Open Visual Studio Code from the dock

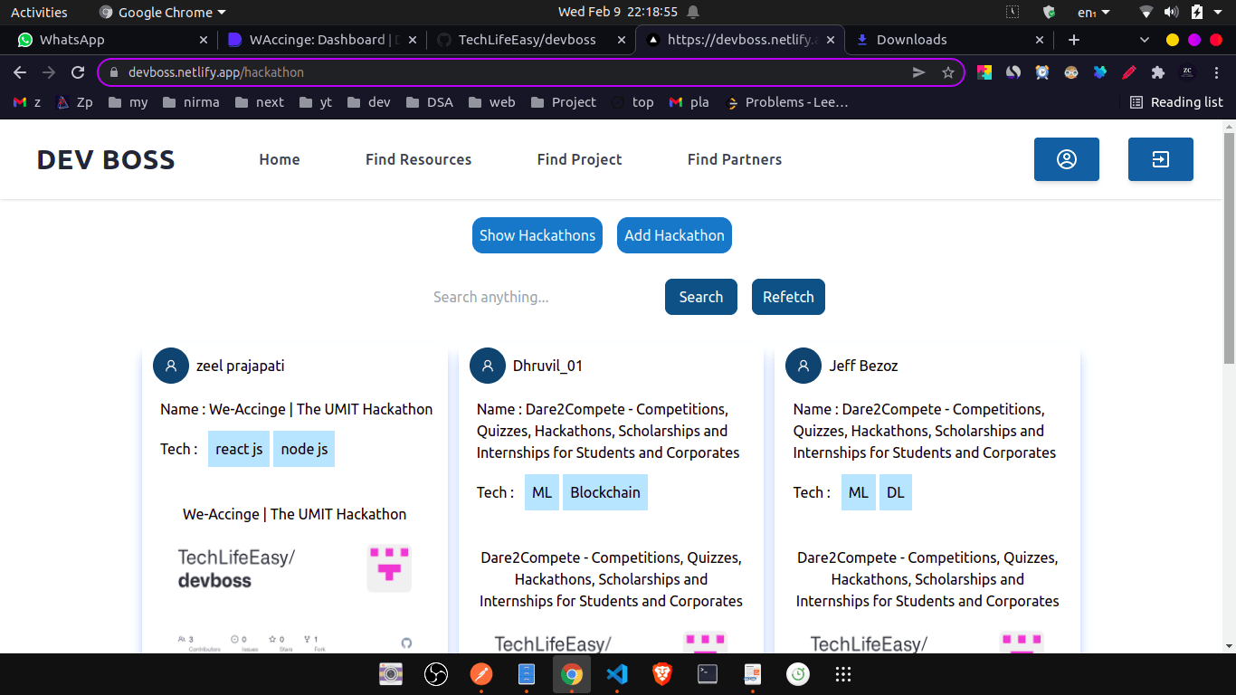click(x=617, y=674)
